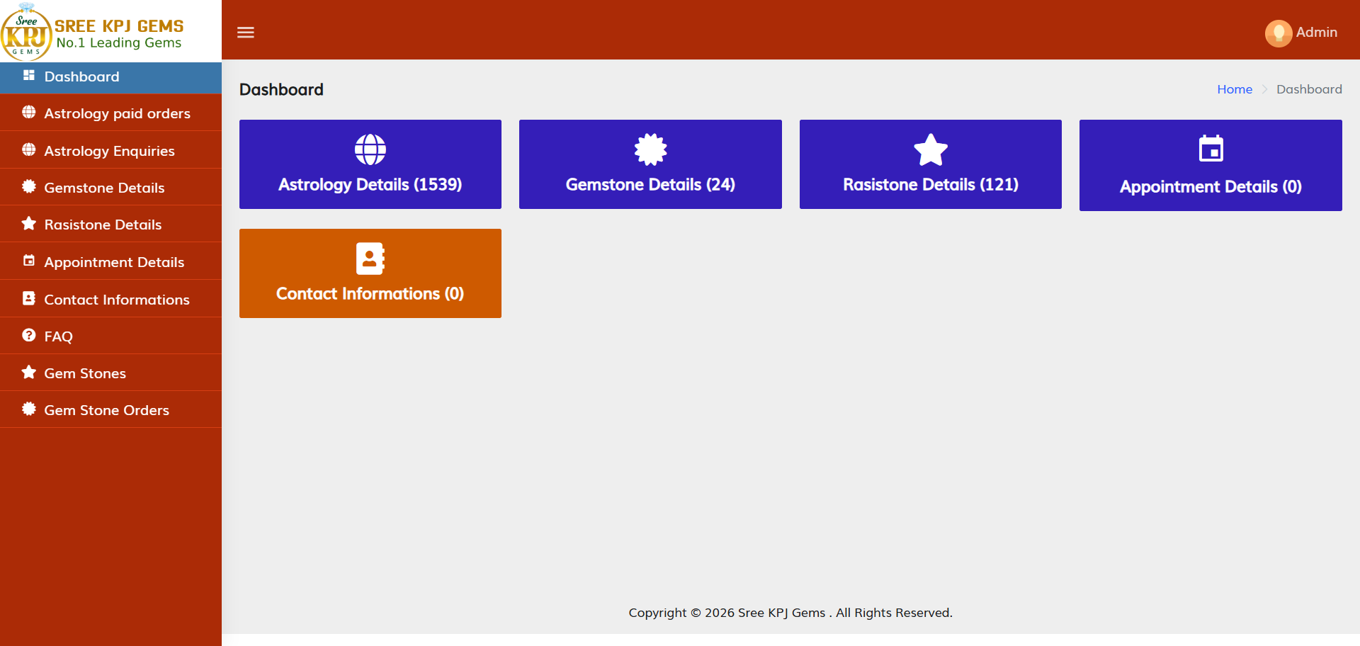Click the question mark icon beside FAQ
1360x646 pixels.
pyautogui.click(x=29, y=335)
